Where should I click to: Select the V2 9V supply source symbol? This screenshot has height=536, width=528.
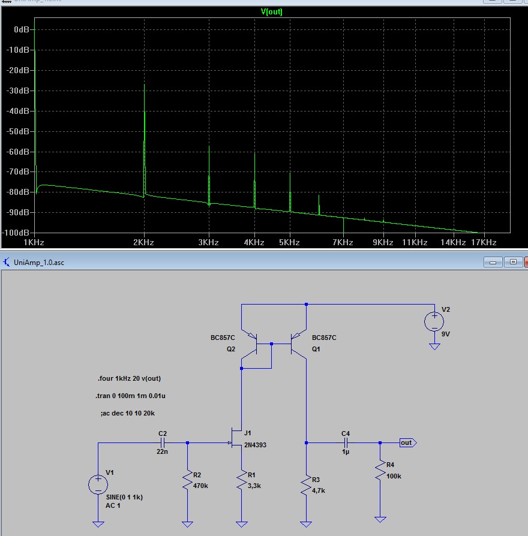pyautogui.click(x=433, y=321)
